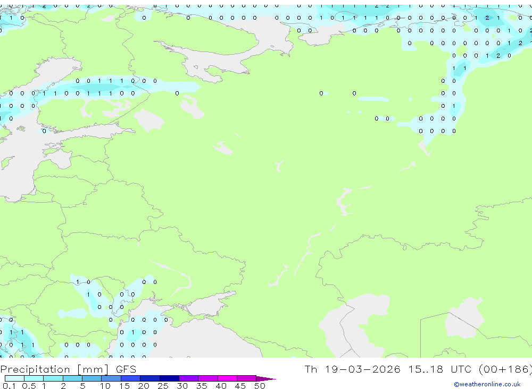Click the '40' legend scale label
Screen dimensions: 532x389
(x=221, y=386)
